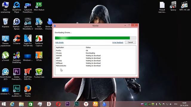
Task: Select the QuickTime Player desktop icon
Action: [17, 7]
